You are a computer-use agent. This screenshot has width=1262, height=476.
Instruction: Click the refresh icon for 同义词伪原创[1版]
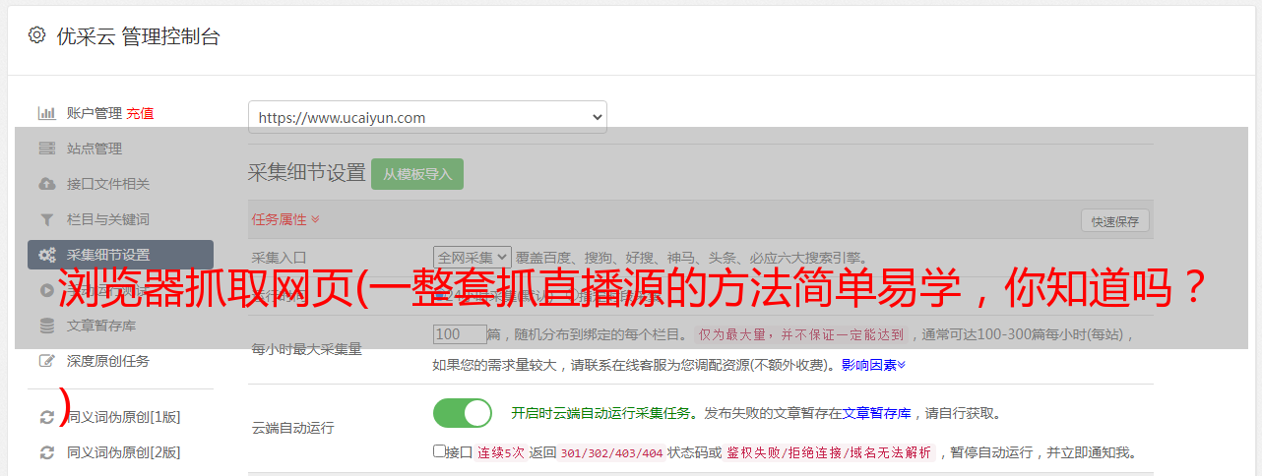click(46, 417)
